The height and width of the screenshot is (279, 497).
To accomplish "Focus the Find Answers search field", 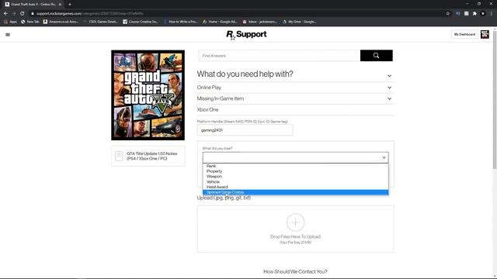I will tap(280, 56).
